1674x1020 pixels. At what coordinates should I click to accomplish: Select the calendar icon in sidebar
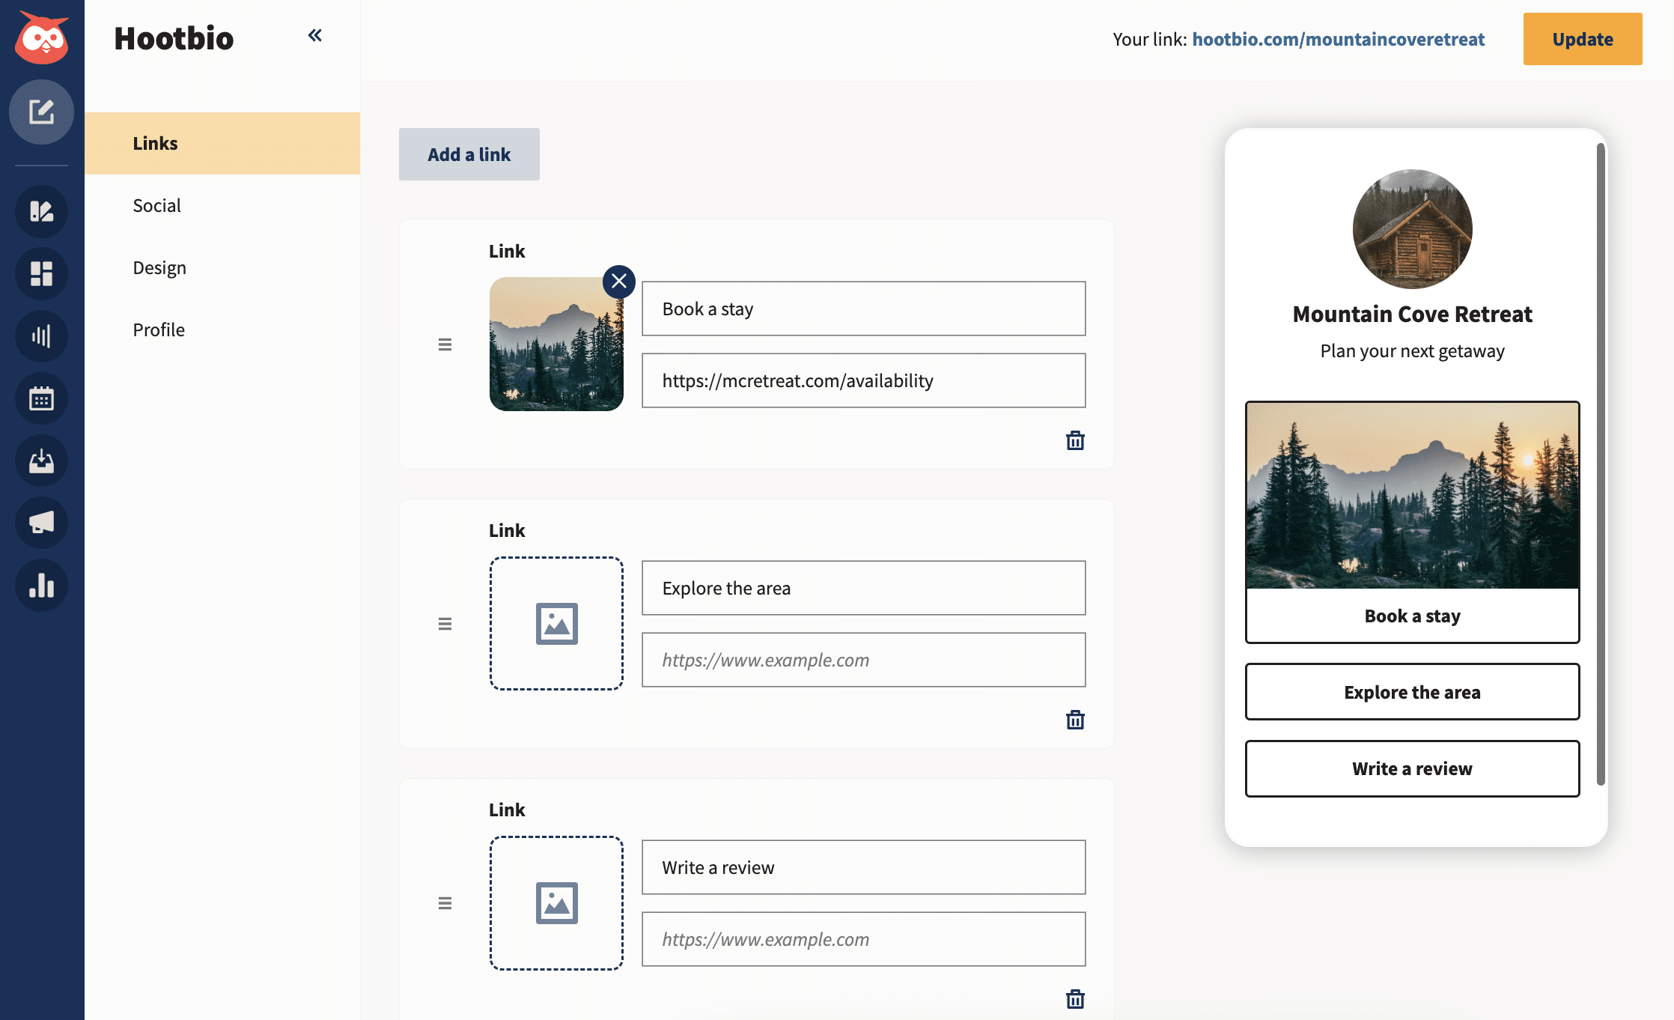(x=40, y=398)
